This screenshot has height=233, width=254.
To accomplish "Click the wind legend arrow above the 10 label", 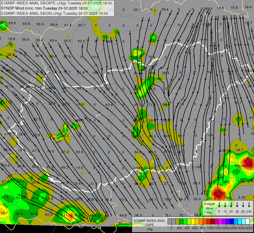I will point(225,205).
